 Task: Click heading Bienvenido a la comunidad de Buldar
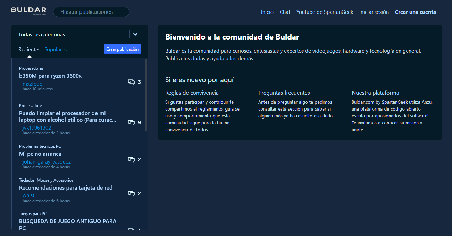click(x=232, y=37)
